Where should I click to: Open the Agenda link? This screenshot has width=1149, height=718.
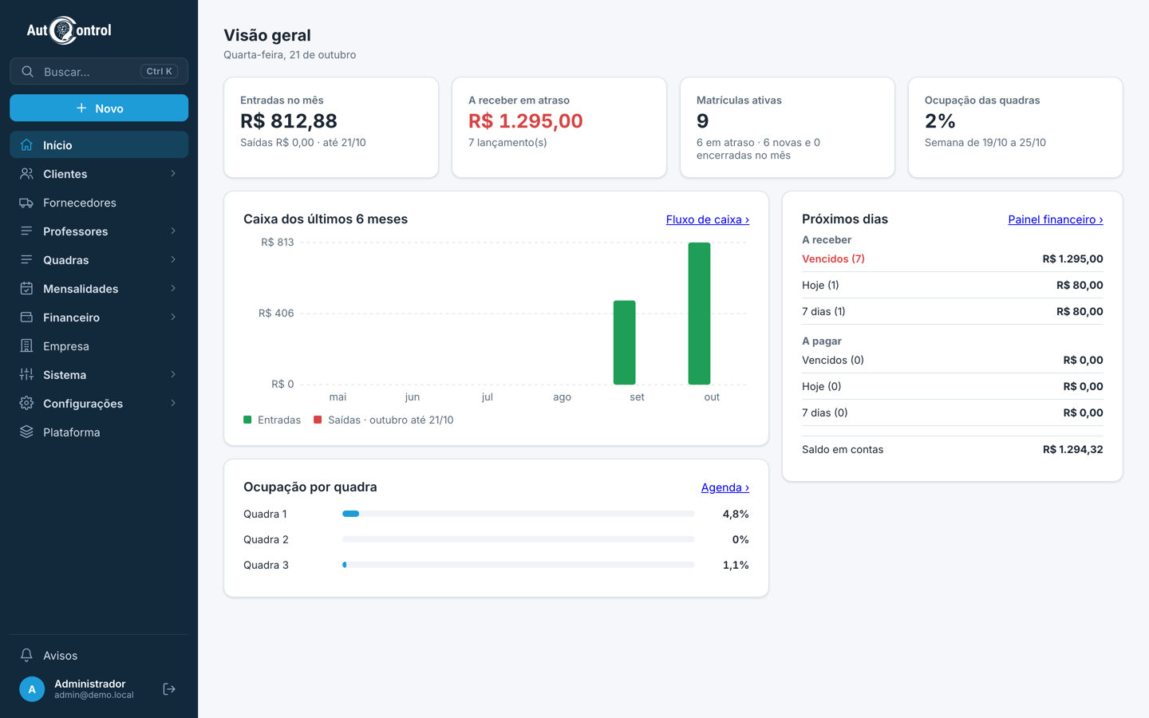tap(725, 487)
